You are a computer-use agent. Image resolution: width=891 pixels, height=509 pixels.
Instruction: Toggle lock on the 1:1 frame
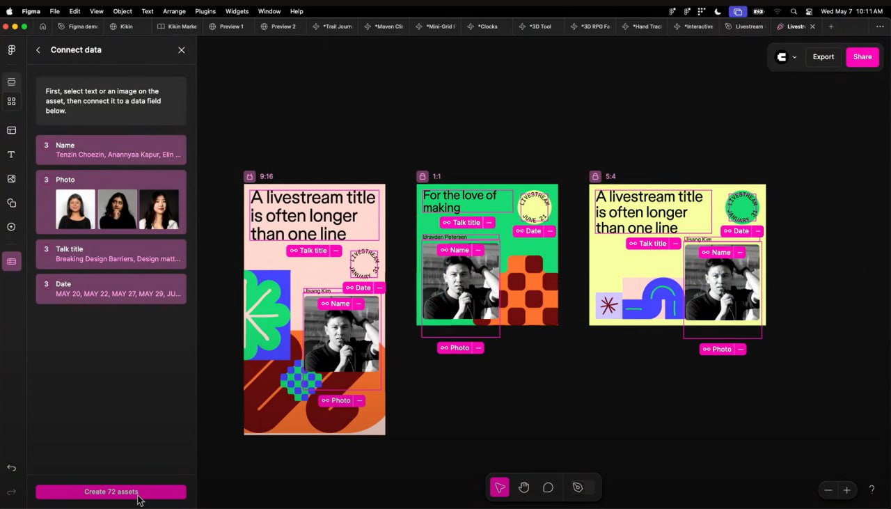point(423,176)
